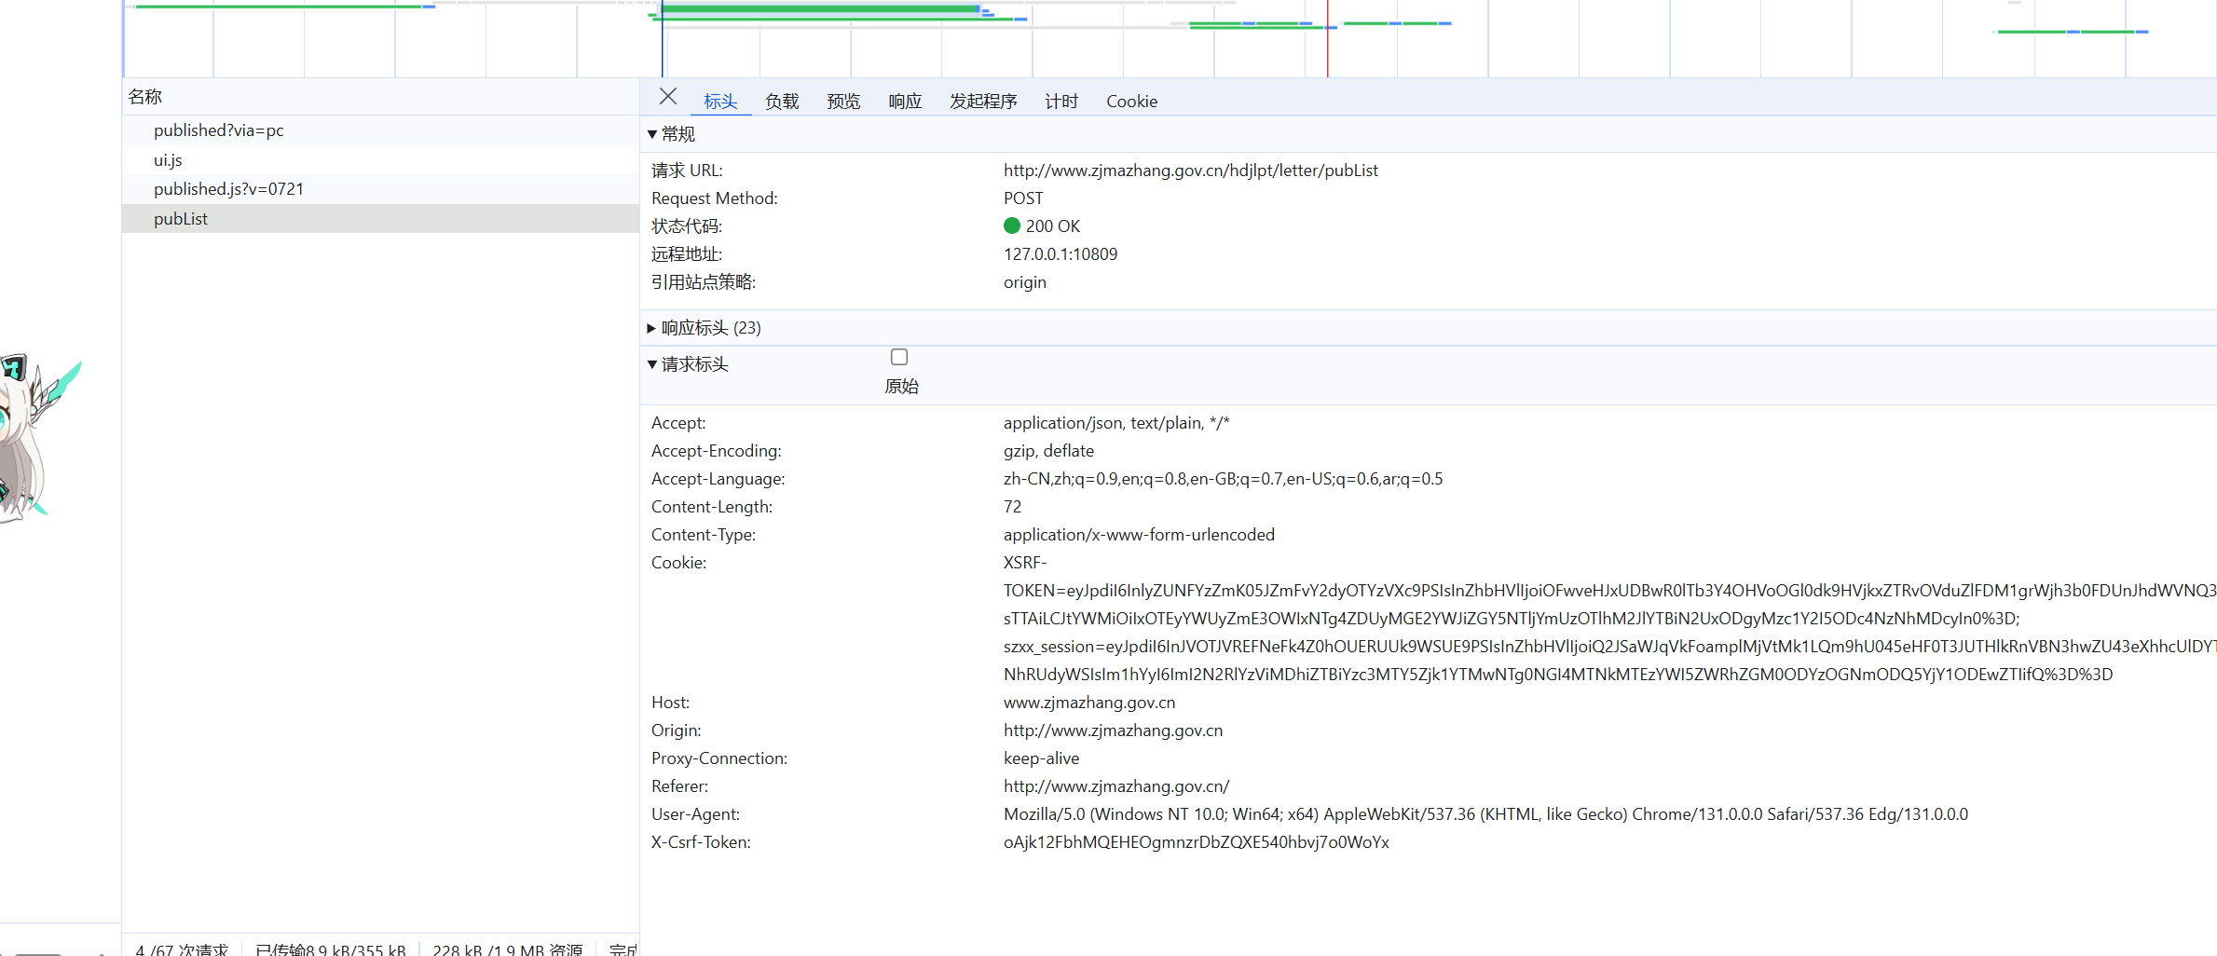Open the 预览 tab
The width and height of the screenshot is (2217, 956).
click(843, 102)
